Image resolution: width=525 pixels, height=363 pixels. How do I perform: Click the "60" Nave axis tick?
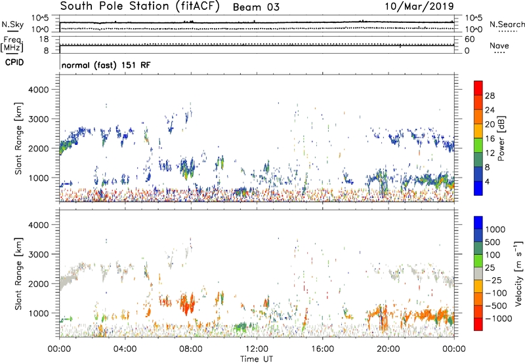click(469, 39)
